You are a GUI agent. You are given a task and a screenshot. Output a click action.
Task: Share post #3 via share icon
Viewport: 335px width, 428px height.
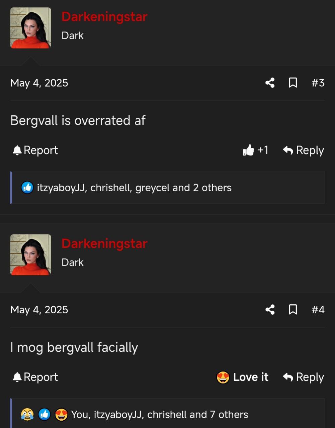pos(270,83)
